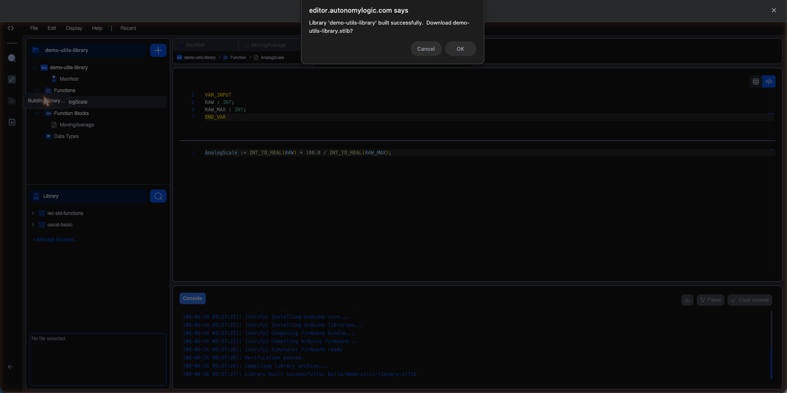787x393 pixels.
Task: Click the back arrow at sidebar bottom
Action: (x=11, y=367)
